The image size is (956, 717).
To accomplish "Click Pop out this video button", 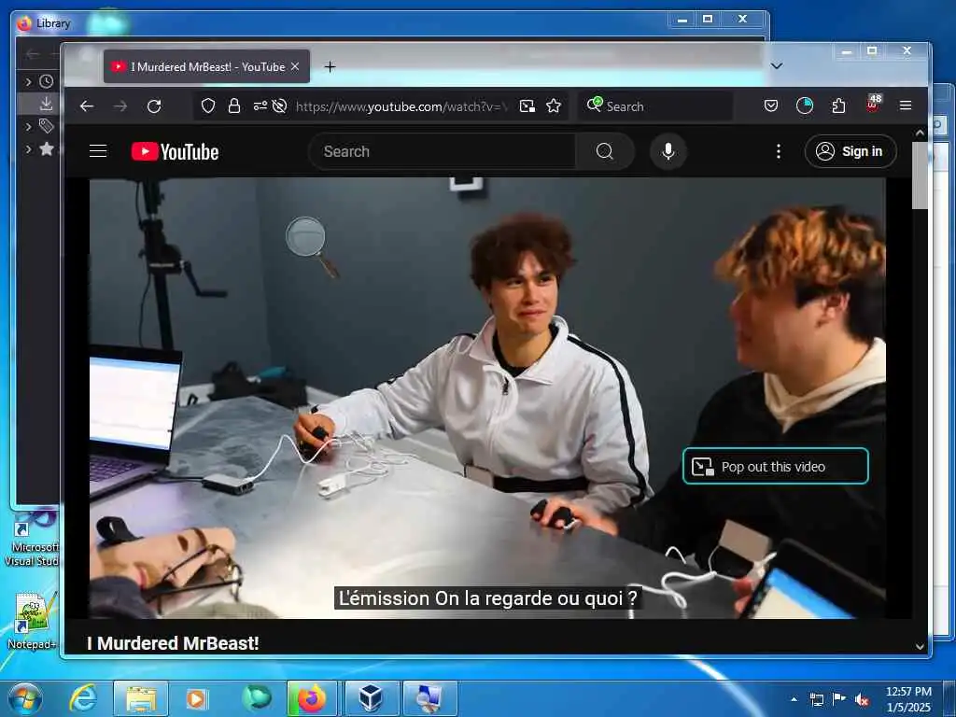I will tap(776, 467).
